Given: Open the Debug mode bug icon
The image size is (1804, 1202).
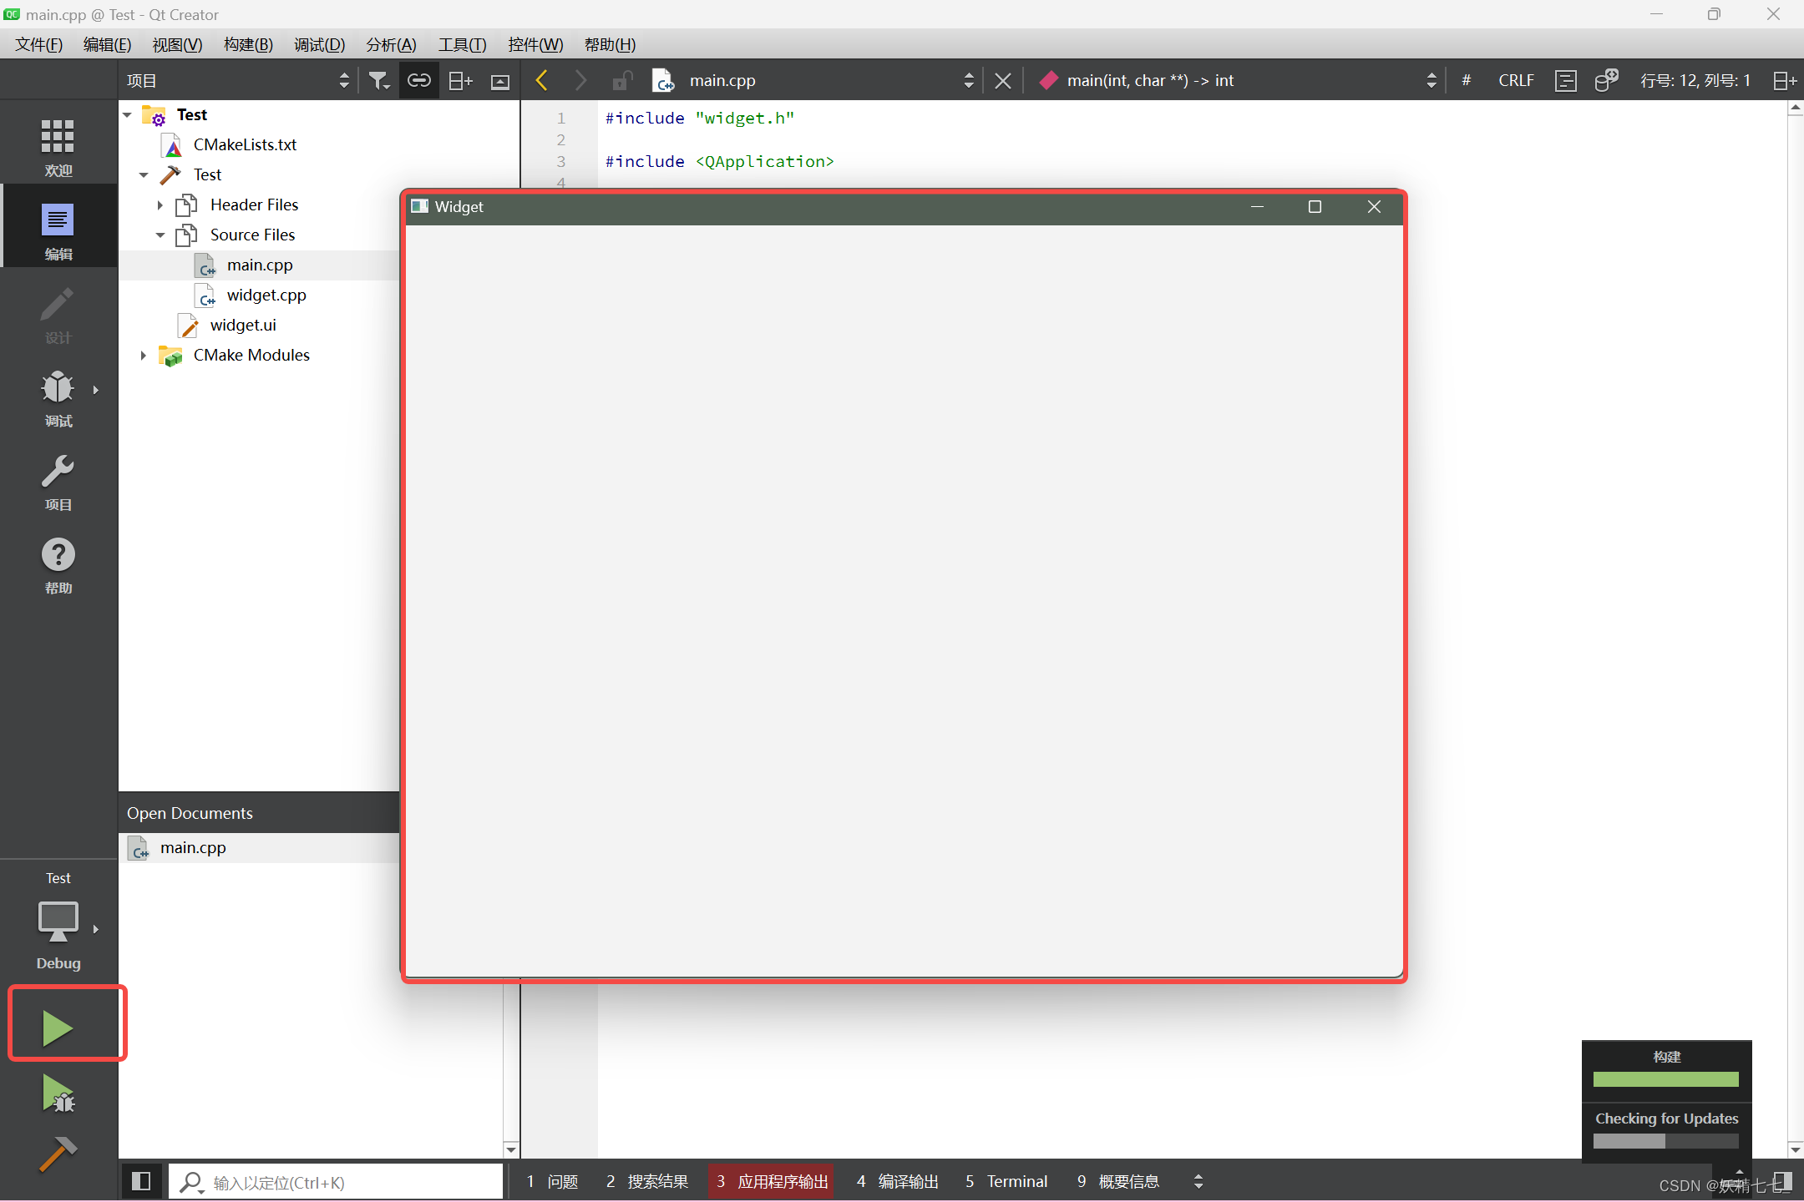Looking at the screenshot, I should coord(58,387).
